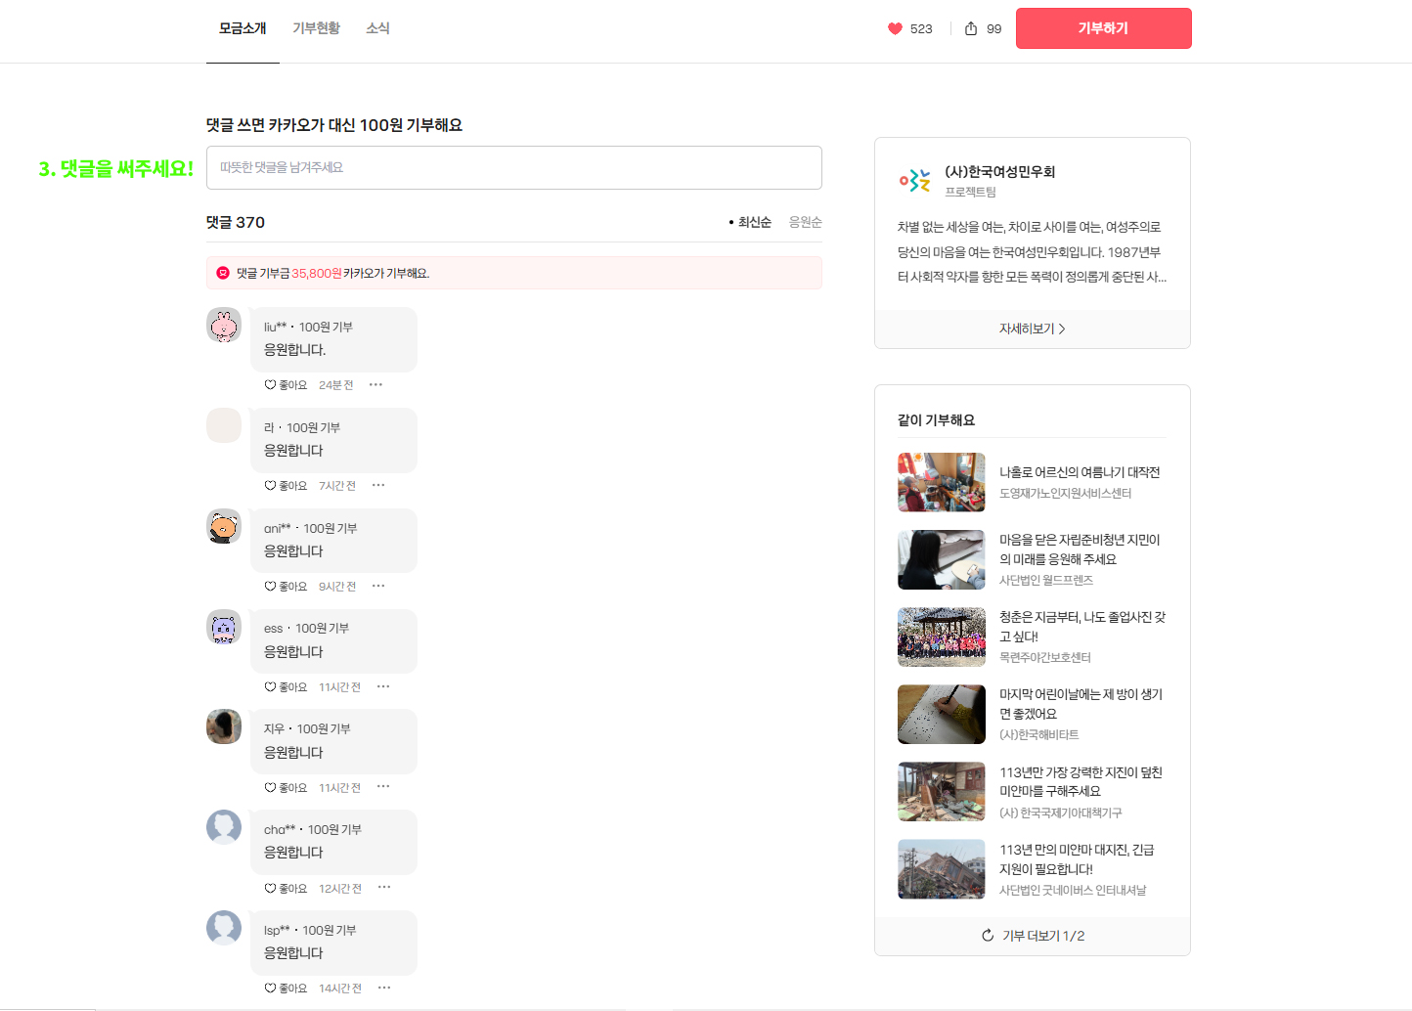Click ess purple character avatar
Image resolution: width=1412 pixels, height=1011 pixels.
224,627
